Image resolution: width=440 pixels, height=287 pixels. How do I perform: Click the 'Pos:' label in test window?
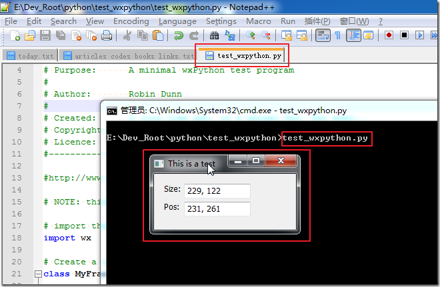coord(171,207)
